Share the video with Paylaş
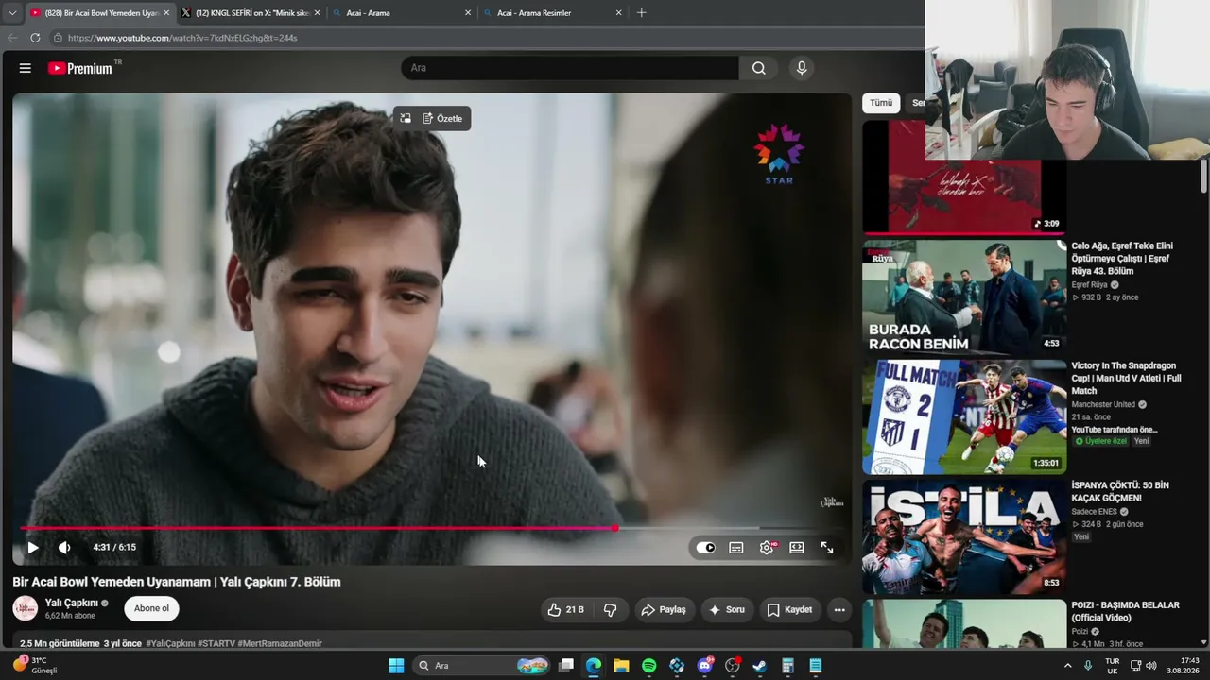The height and width of the screenshot is (680, 1210). (664, 610)
